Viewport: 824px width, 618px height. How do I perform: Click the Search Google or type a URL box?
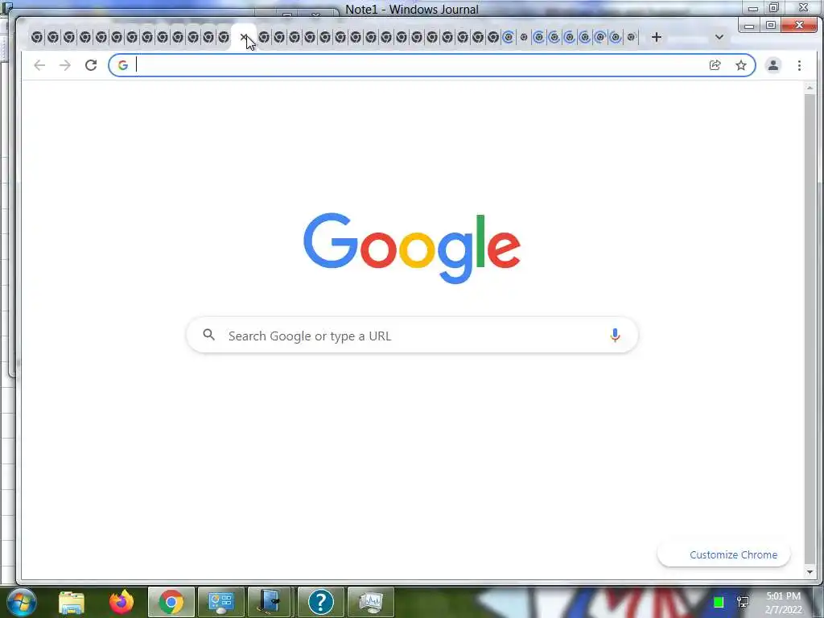[413, 336]
